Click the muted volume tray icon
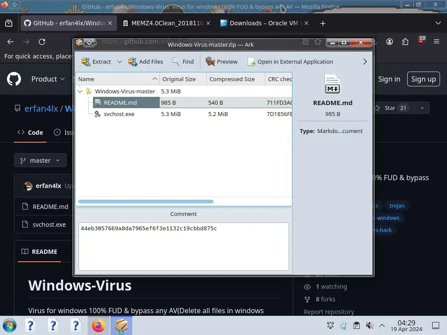Viewport: 447px width, 335px height. pyautogui.click(x=369, y=325)
